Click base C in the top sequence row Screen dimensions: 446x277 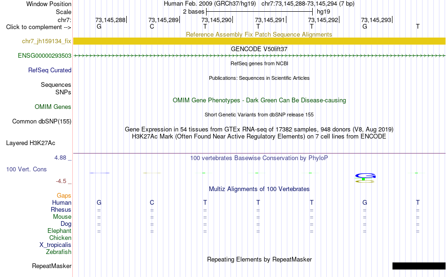(152, 26)
